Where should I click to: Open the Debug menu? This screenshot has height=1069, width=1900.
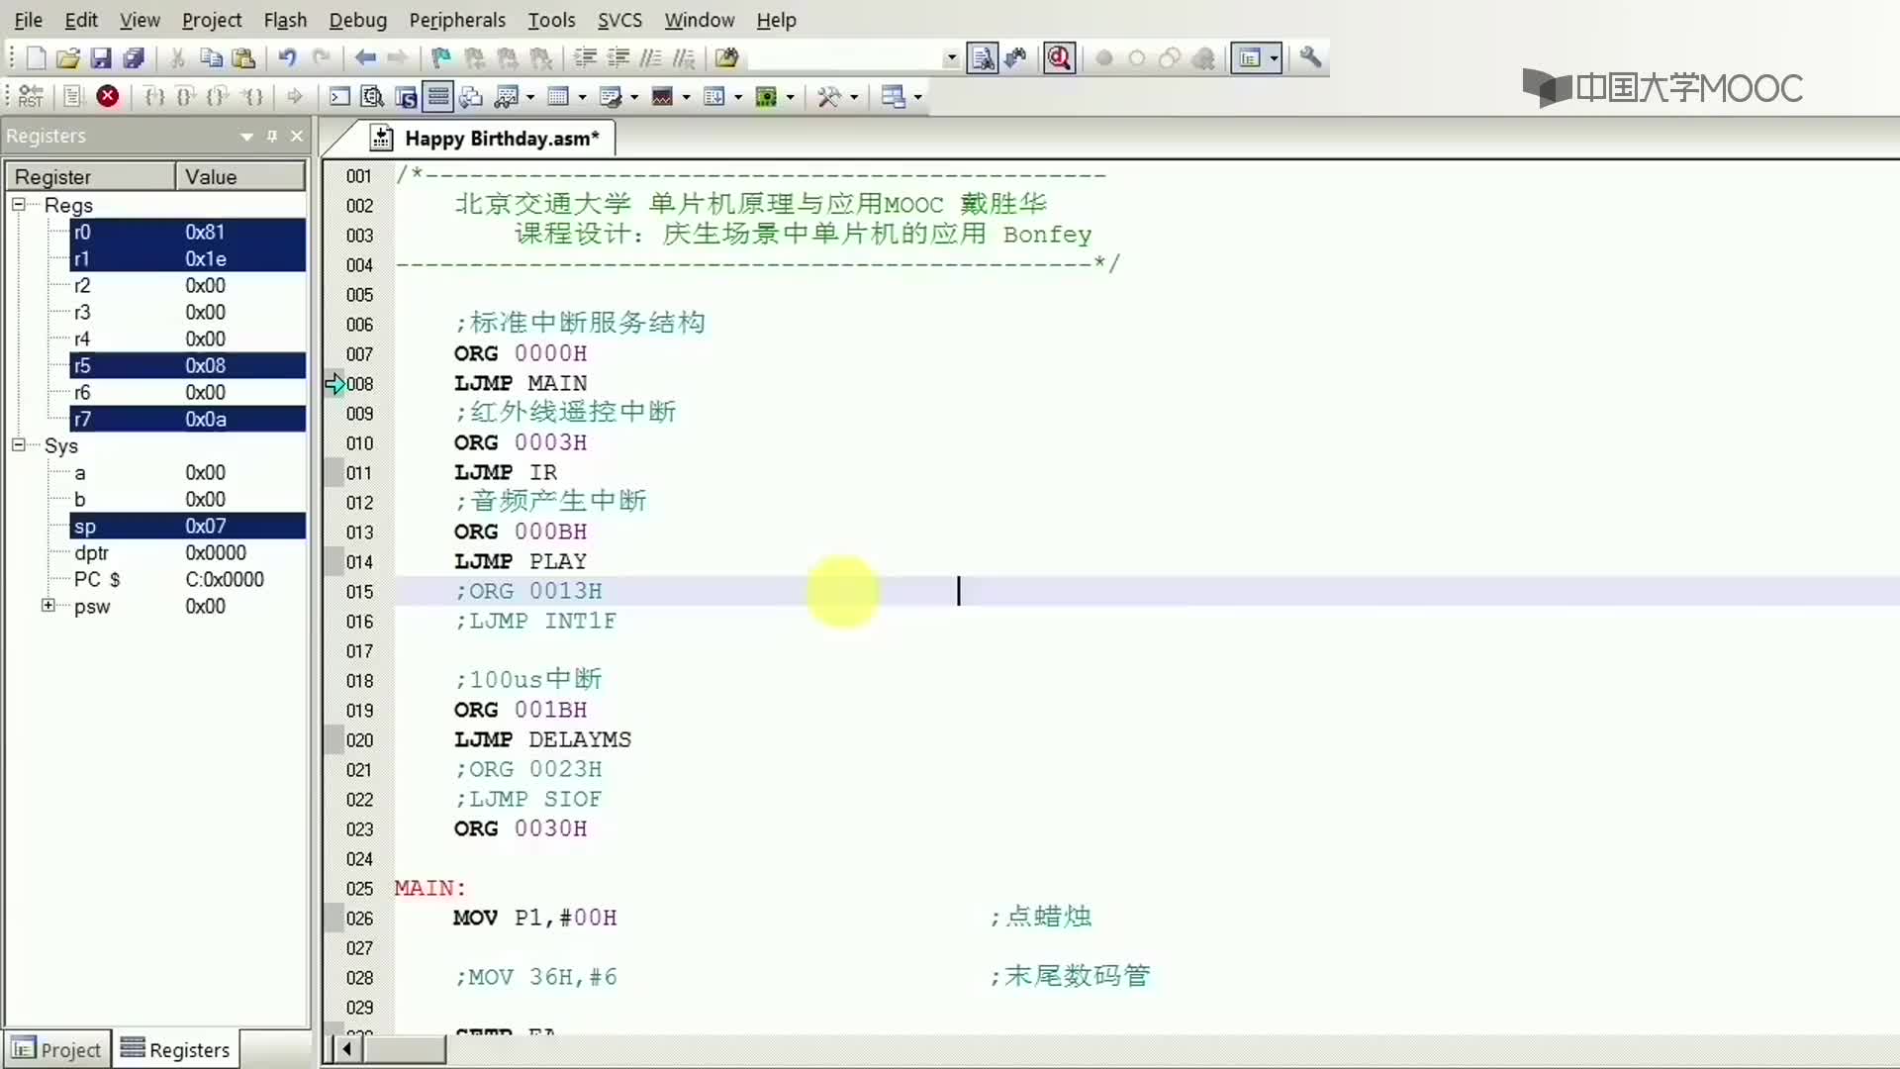tap(357, 20)
